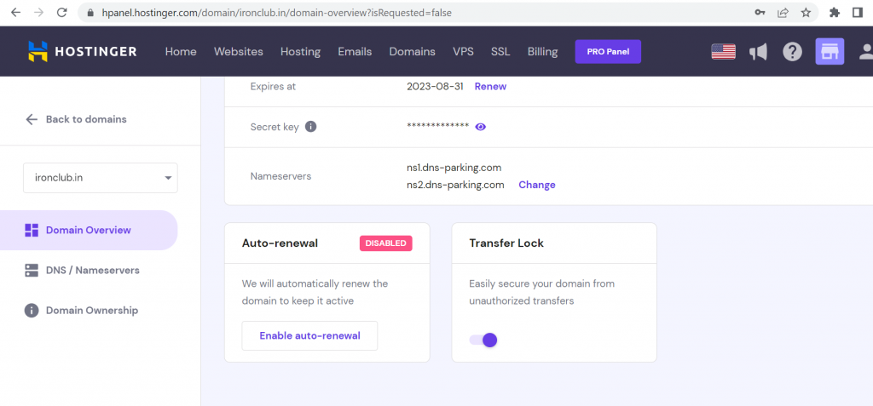This screenshot has width=873, height=406.
Task: Open the Billing menu
Action: pyautogui.click(x=543, y=52)
